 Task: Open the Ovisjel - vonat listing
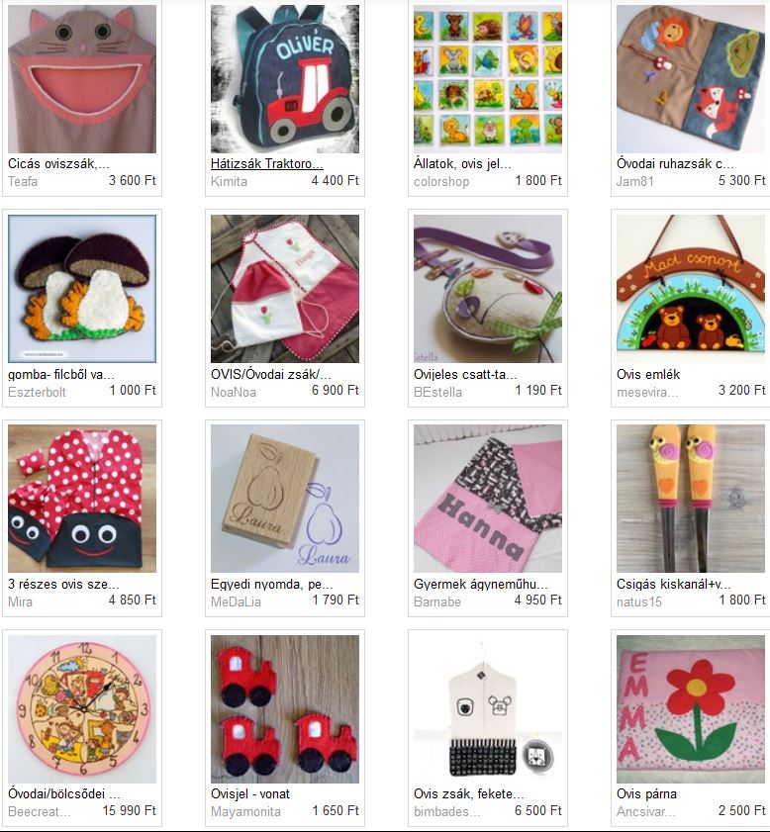coord(250,793)
